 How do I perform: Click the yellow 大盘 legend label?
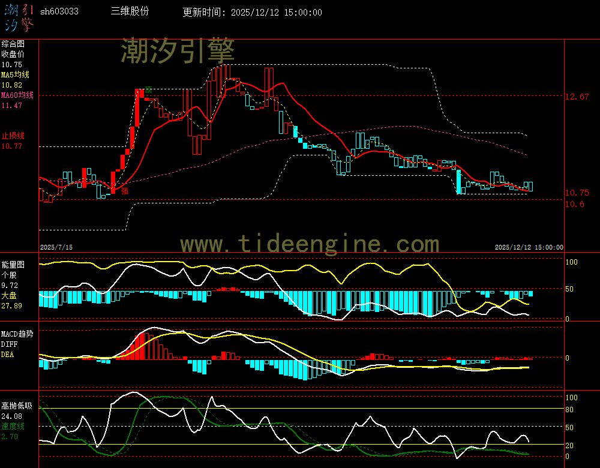[9, 296]
